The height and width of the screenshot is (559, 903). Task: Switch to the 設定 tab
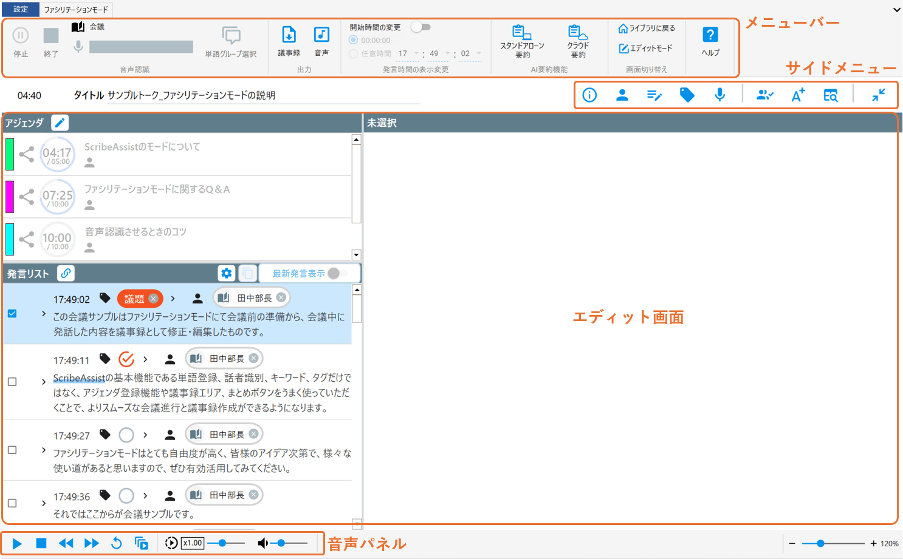tap(21, 9)
